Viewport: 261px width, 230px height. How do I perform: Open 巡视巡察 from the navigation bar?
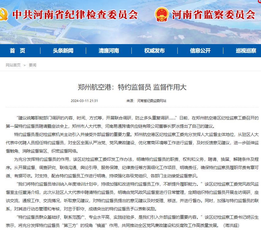coord(246,51)
